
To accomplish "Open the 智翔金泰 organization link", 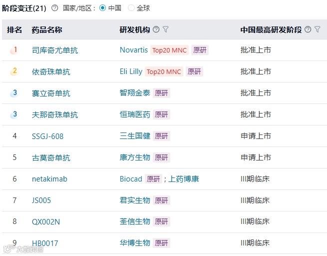I will 135,93.
